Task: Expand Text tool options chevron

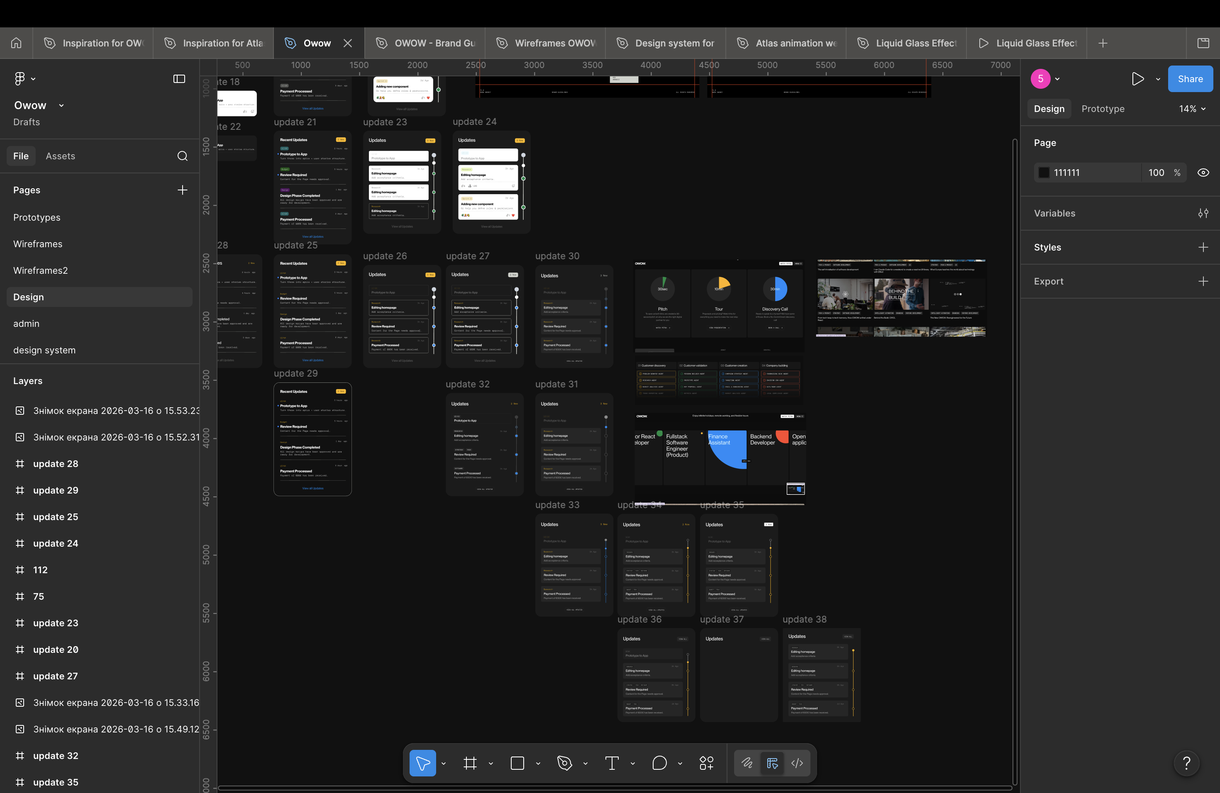Action: pos(632,763)
